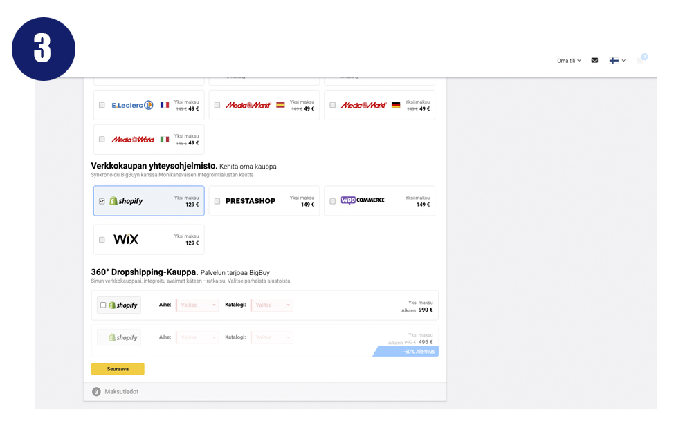Click the Finnish flag language icon
Viewport: 692px width, 425px height.
point(614,61)
